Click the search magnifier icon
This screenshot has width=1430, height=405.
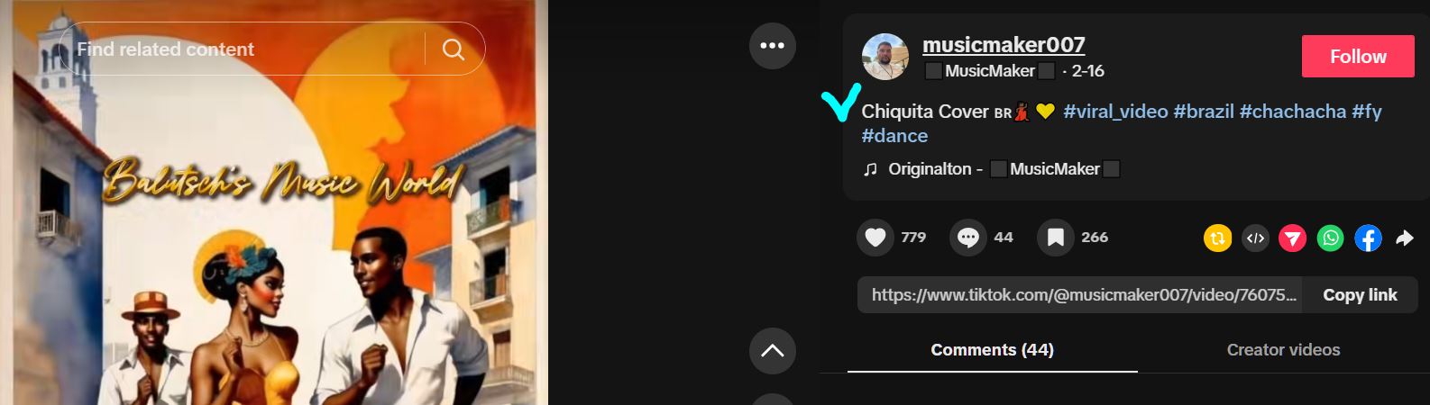[454, 49]
